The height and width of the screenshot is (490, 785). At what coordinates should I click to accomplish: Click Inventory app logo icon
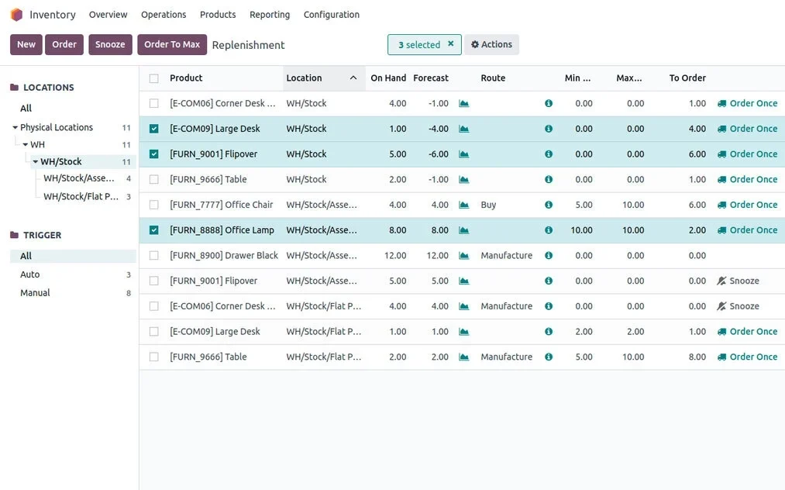[x=16, y=15]
